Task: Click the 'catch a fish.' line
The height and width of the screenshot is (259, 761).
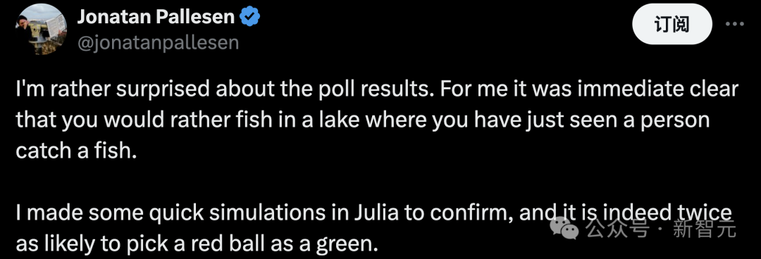Action: coord(74,151)
